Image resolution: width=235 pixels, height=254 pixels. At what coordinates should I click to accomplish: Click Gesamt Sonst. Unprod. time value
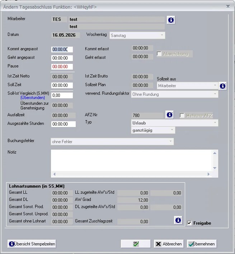62,214
